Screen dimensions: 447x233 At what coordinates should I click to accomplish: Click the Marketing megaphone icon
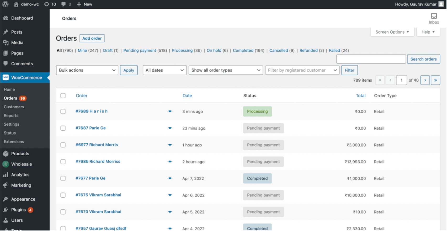[x=6, y=185]
